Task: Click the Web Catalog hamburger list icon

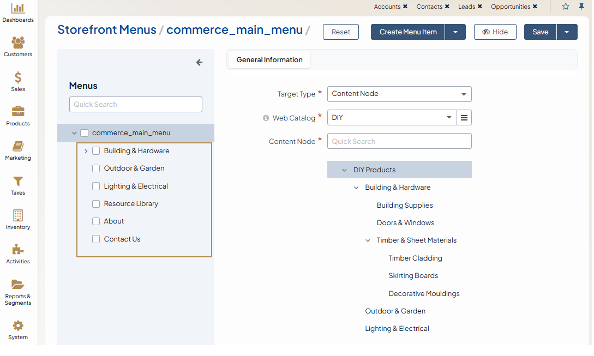Action: click(464, 118)
